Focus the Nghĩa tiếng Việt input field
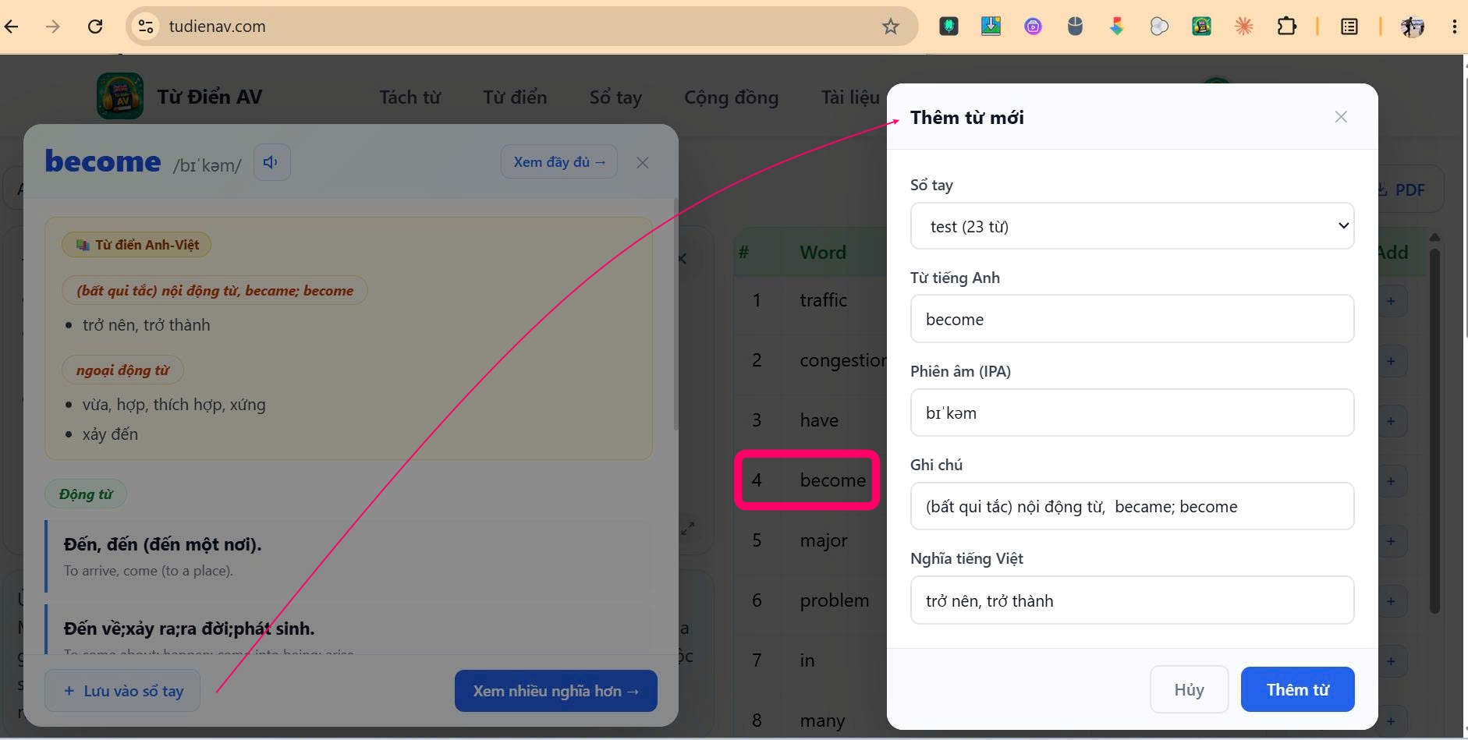1468x740 pixels. (1132, 600)
